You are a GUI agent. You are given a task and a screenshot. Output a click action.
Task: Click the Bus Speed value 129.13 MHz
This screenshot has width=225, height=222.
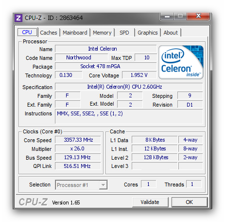coord(78,157)
